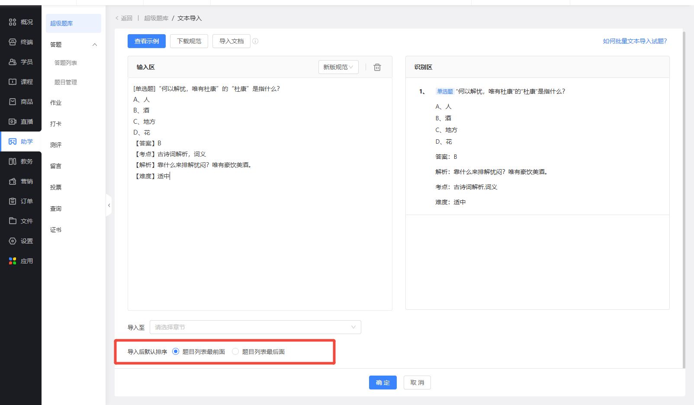
Task: Click the 查看示例 button
Action: point(147,41)
